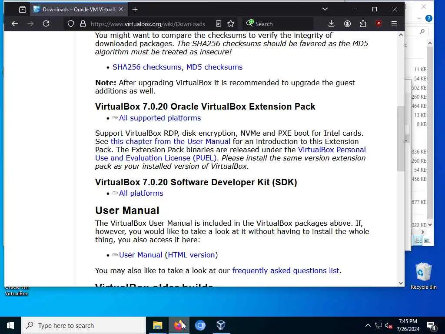The width and height of the screenshot is (445, 334).
Task: Open the MD5 checksums link
Action: 214,67
